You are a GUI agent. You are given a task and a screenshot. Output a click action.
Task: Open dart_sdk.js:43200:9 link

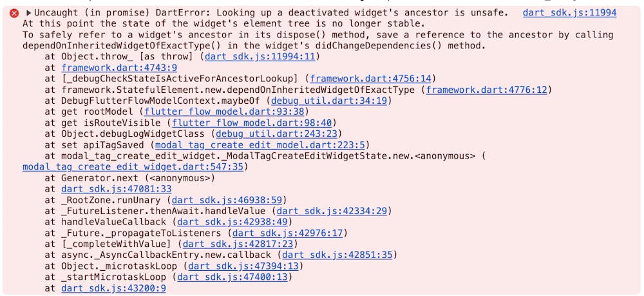pos(113,289)
